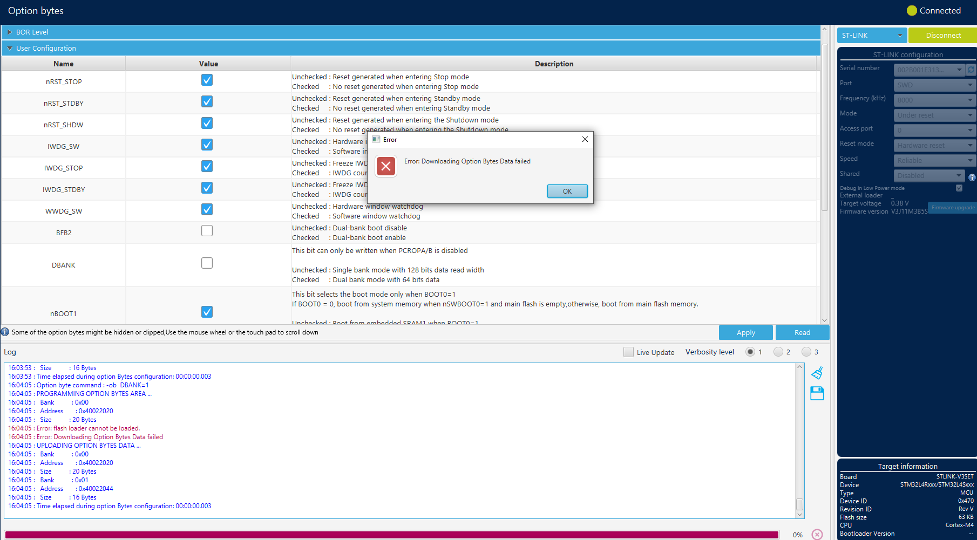Screen dimensions: 977x540
Task: Expand the BOR Level section
Action: click(9, 31)
